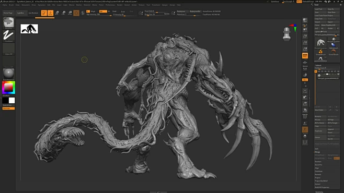Screen dimensions: 344x193
Task: Select the SimpleBrush tool thumbnail
Action: (x=320, y=52)
